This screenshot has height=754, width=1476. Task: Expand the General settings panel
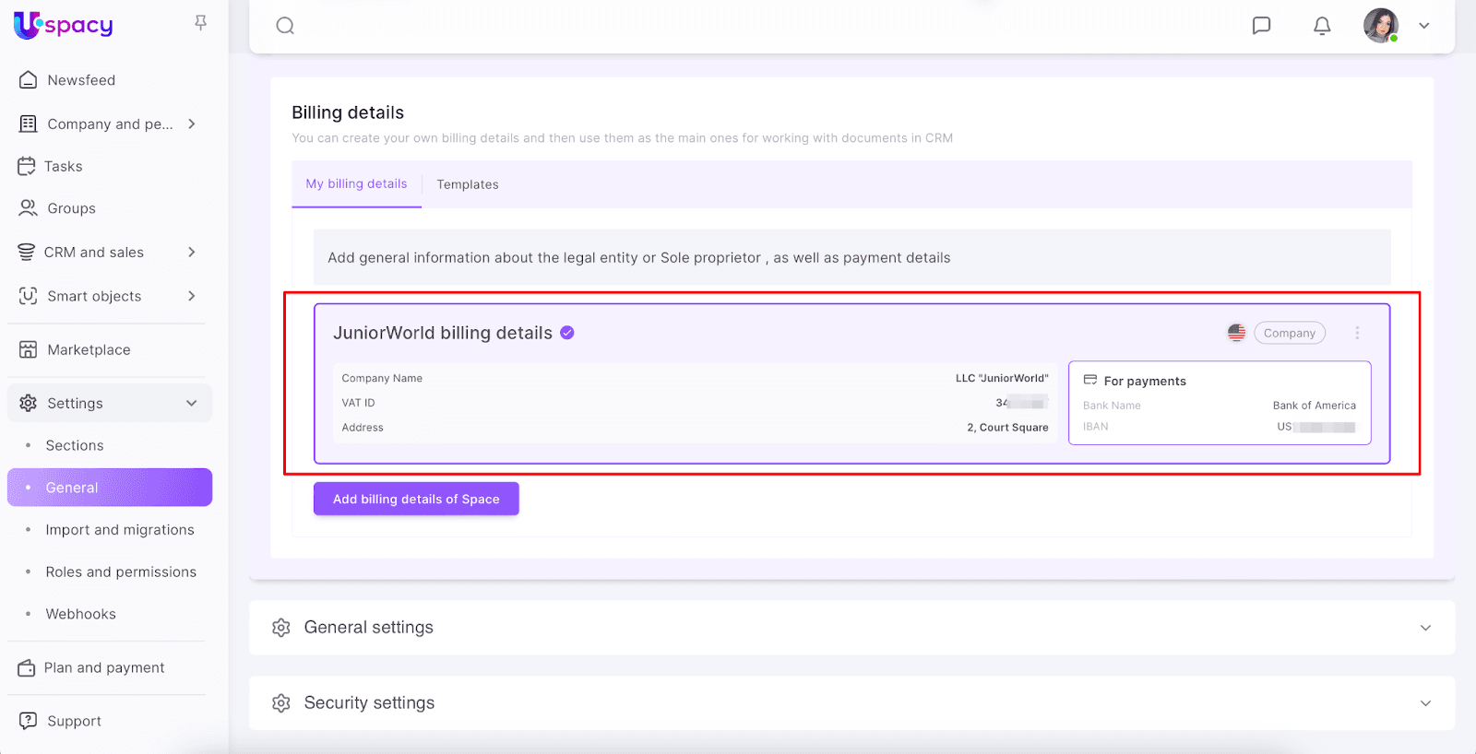pos(1425,628)
